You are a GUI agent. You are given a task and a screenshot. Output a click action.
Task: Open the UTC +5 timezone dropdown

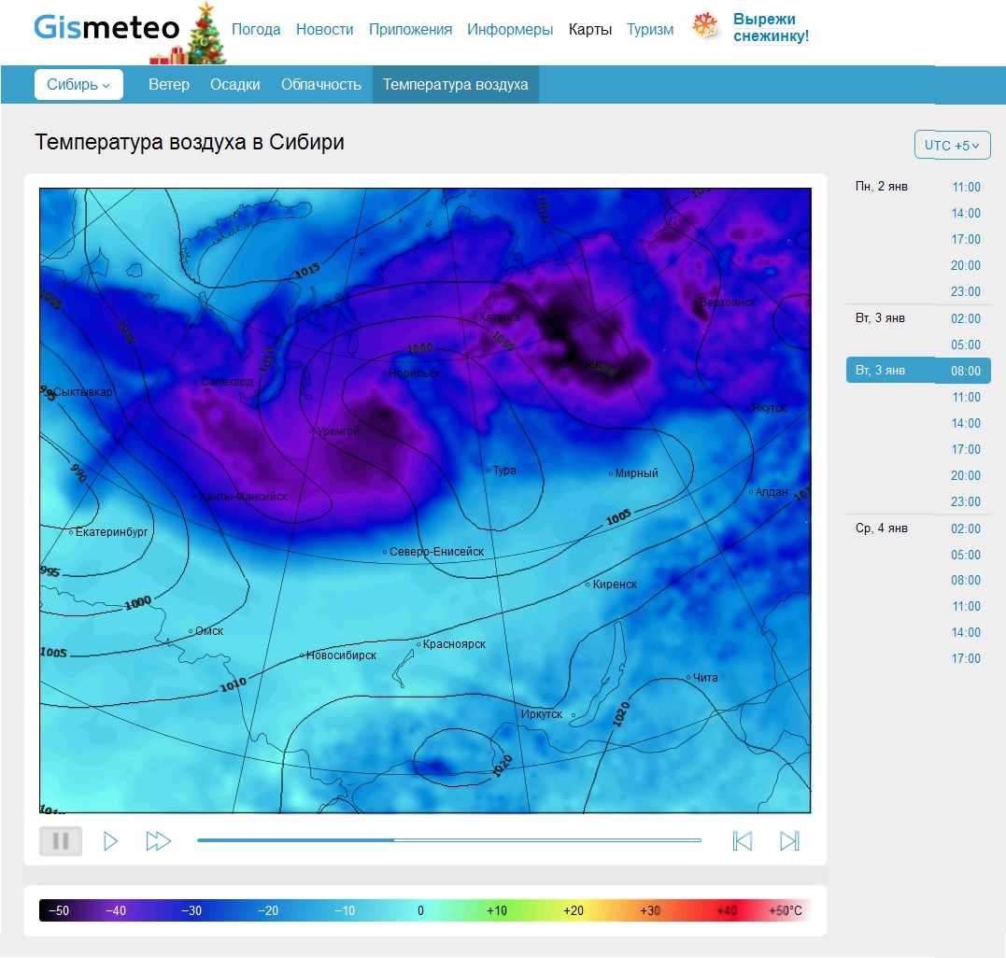coord(952,146)
